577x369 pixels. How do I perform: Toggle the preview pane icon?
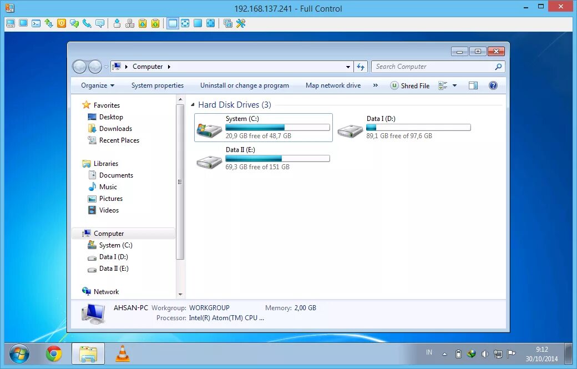473,85
